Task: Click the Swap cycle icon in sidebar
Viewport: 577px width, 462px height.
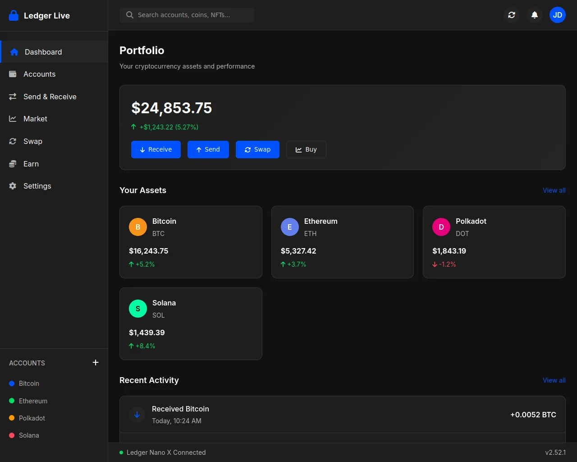Action: pos(13,141)
